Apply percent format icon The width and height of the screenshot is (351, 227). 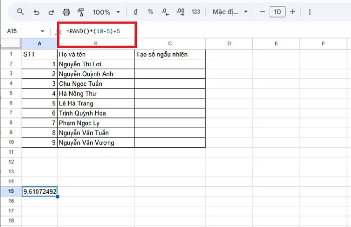tap(150, 12)
